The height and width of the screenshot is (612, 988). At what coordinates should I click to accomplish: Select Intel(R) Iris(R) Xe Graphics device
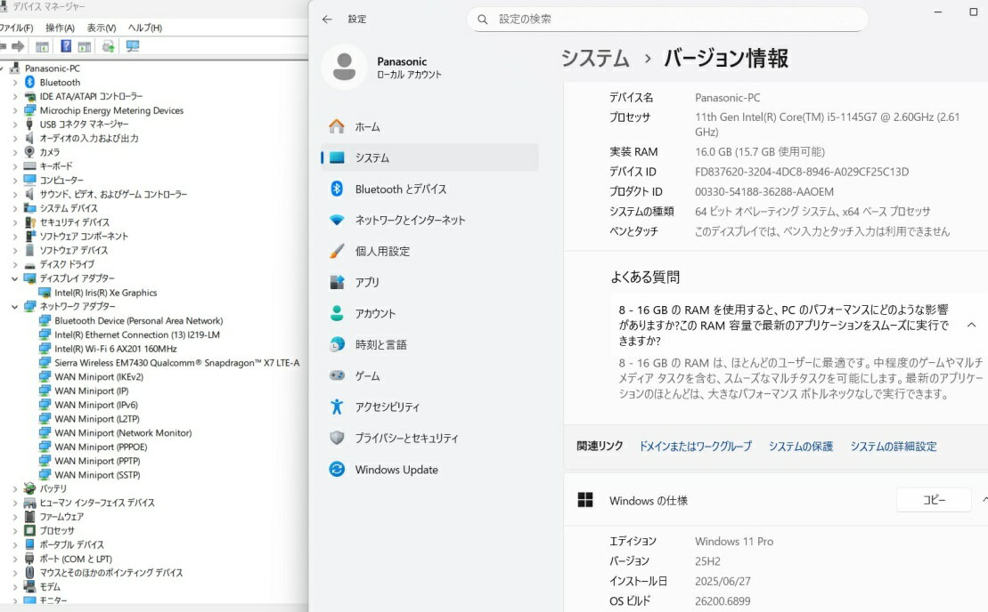105,293
